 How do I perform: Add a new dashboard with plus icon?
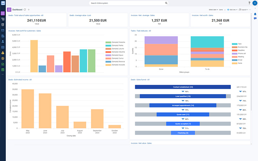point(29,10)
